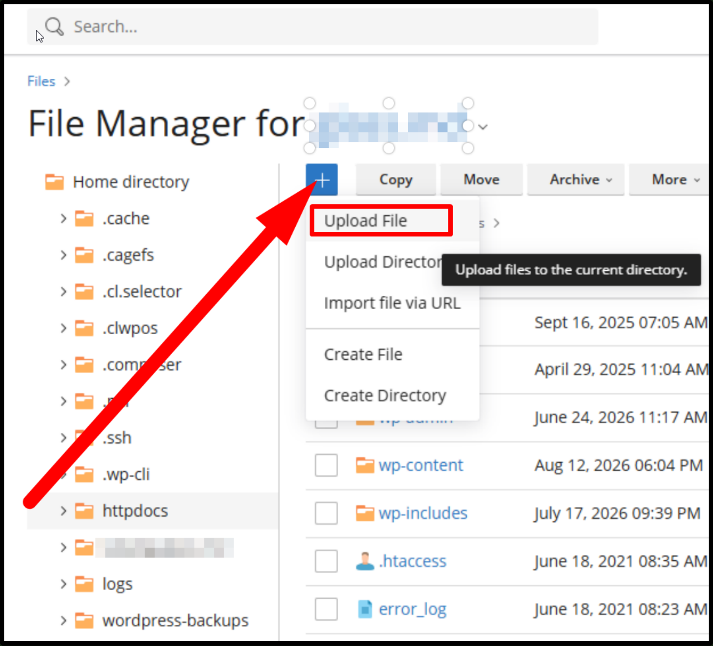Click the .htaccess file icon
This screenshot has height=646, width=713.
(x=365, y=561)
